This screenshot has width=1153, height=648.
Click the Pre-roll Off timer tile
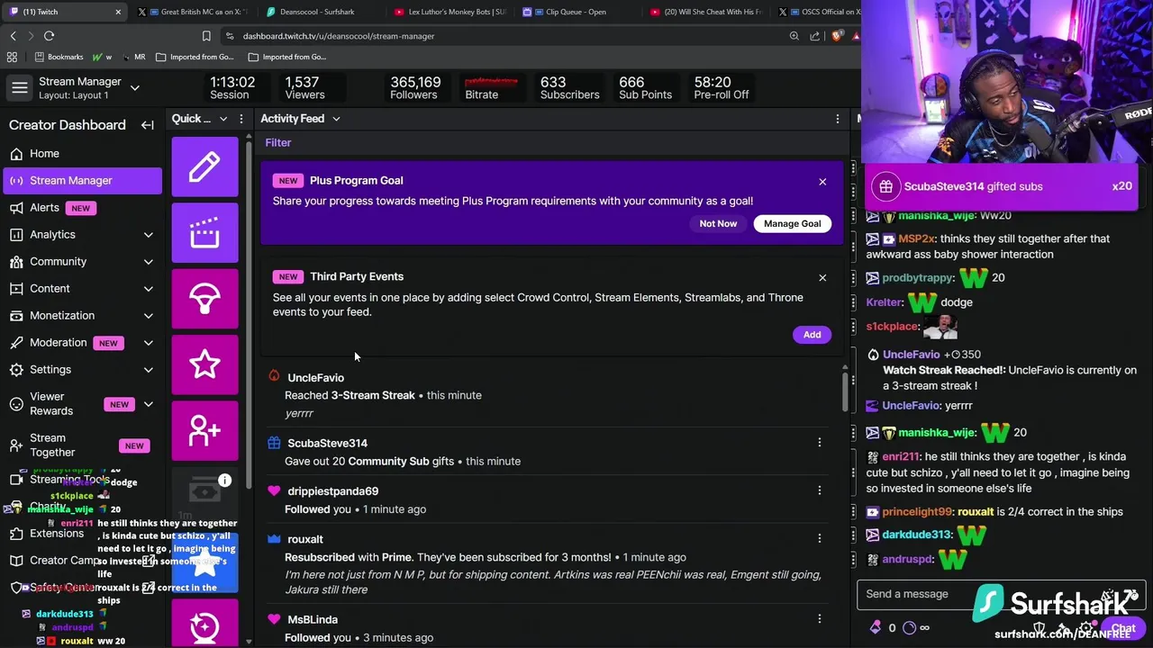click(x=721, y=88)
